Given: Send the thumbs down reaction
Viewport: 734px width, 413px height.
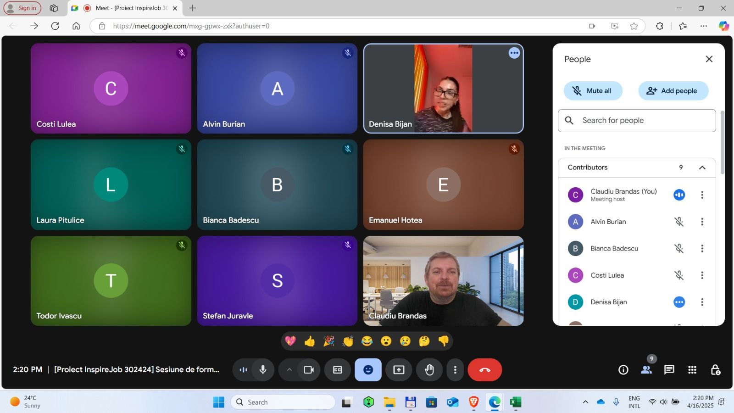Looking at the screenshot, I should point(444,341).
